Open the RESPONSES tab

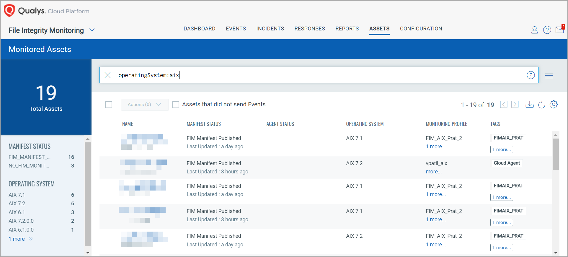(310, 29)
